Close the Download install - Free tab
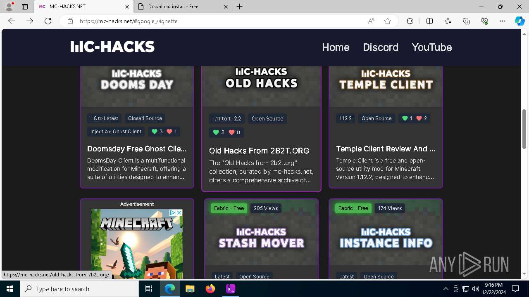The height and width of the screenshot is (297, 529). (226, 7)
